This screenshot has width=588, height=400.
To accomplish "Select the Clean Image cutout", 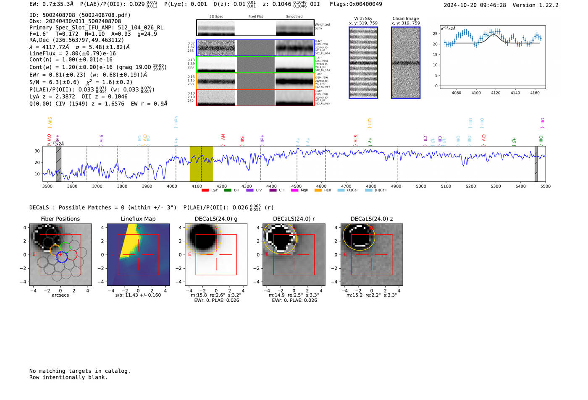I will click(406, 63).
